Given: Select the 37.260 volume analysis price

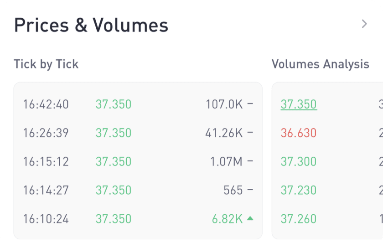Looking at the screenshot, I should pos(299,219).
